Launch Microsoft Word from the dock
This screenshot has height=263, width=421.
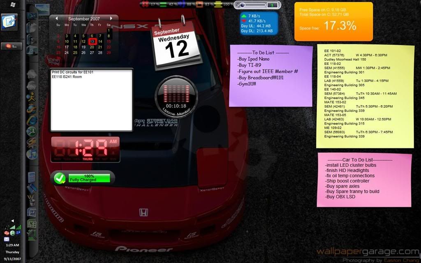[x=32, y=212]
